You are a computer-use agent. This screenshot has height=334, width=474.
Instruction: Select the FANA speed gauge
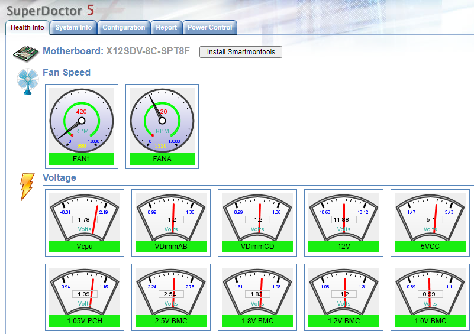pyautogui.click(x=162, y=121)
